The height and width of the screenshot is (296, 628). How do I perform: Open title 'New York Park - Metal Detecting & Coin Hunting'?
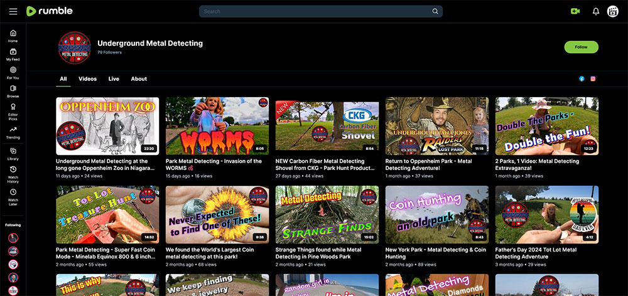click(436, 253)
